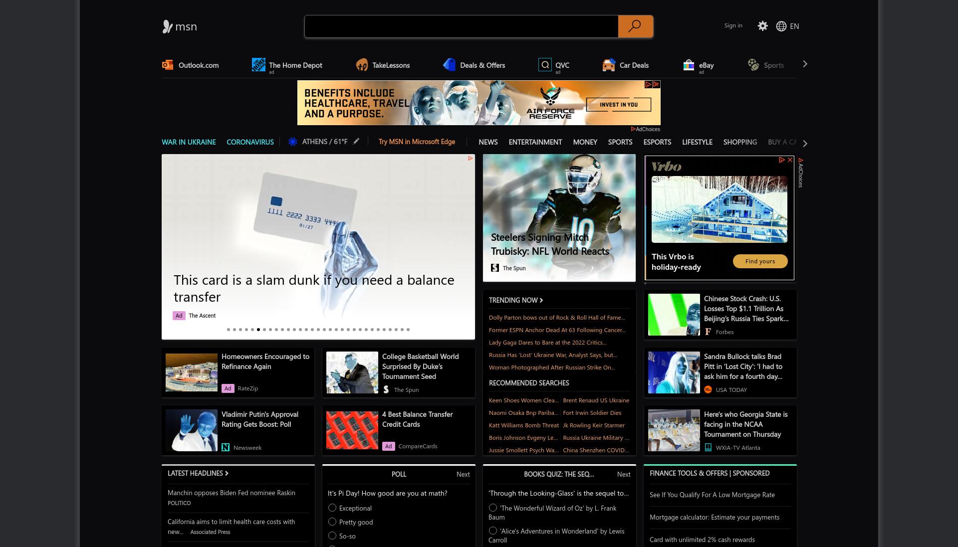Open Vladimir Putin approval rating thumbnail

click(192, 430)
